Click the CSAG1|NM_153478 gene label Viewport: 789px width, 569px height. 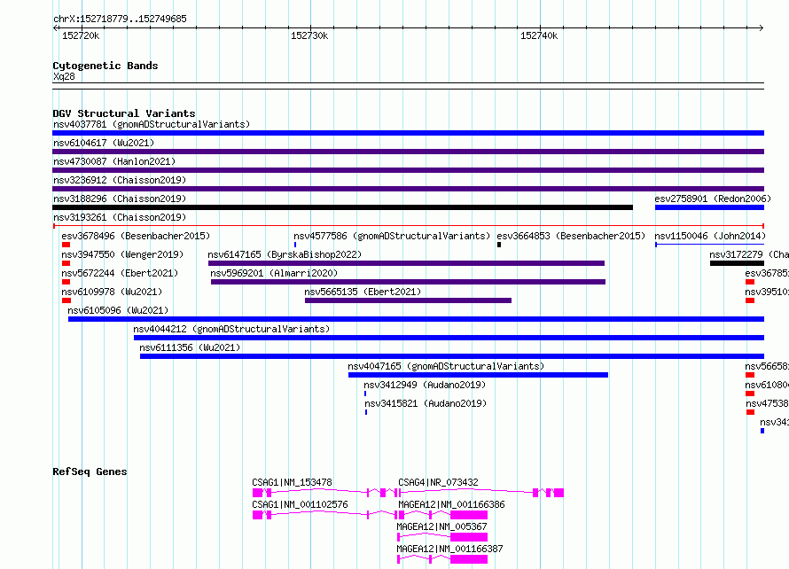click(292, 482)
